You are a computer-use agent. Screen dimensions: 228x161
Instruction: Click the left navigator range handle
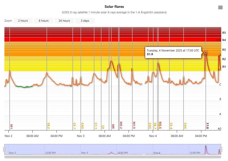coord(4,149)
